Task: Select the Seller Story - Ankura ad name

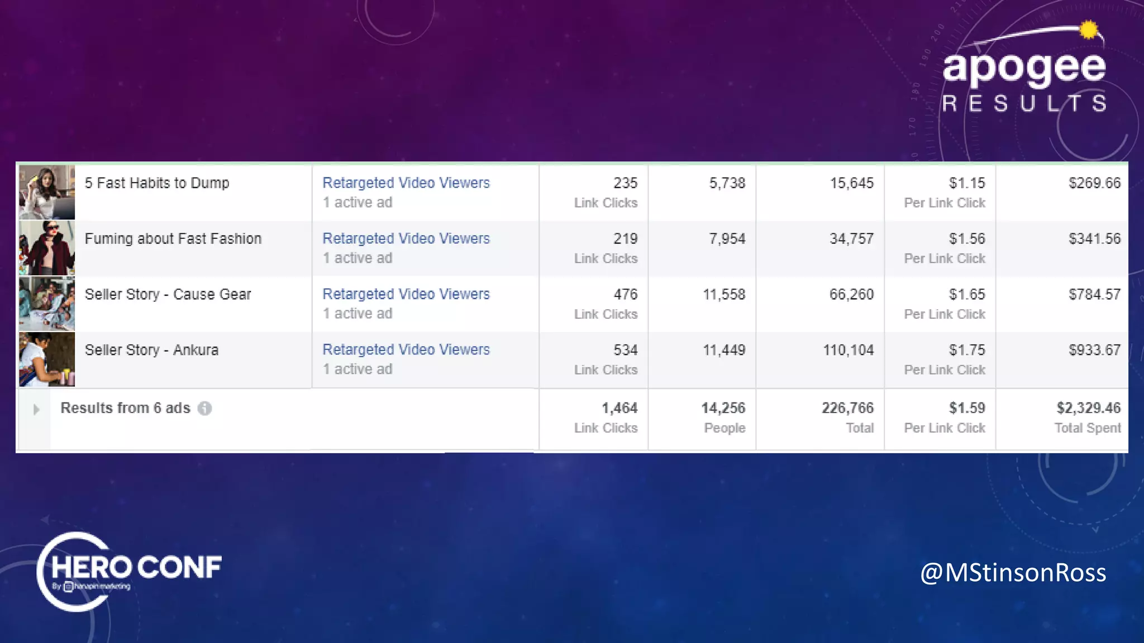Action: coord(151,350)
